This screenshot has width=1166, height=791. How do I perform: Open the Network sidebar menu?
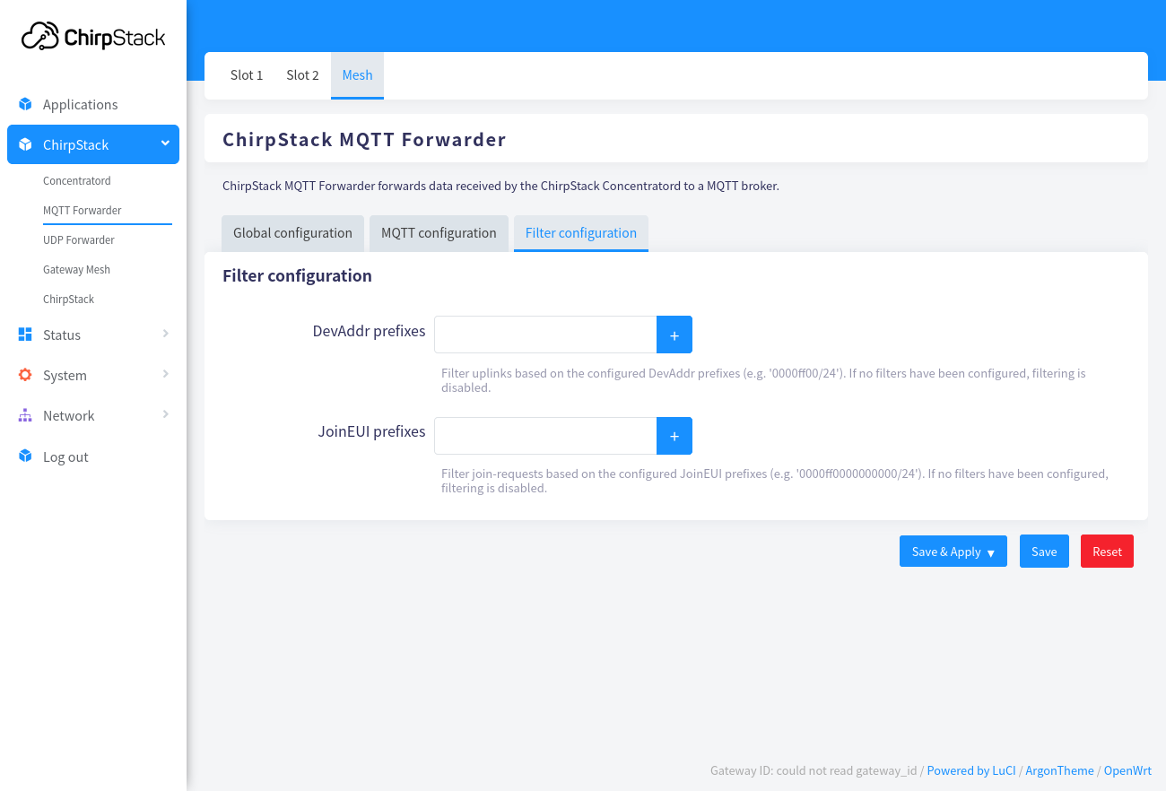click(x=93, y=415)
